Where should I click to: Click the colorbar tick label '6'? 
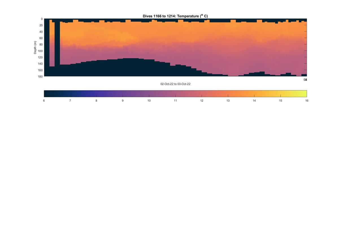coord(44,101)
